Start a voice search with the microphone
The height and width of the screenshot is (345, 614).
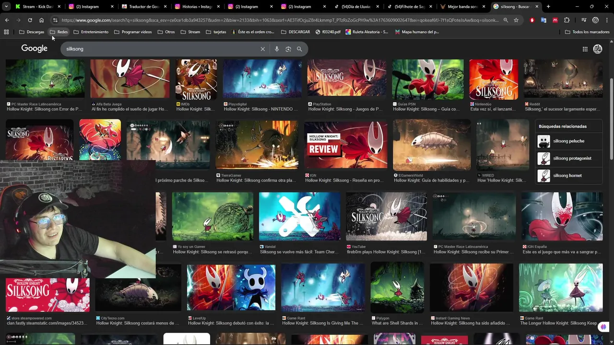pyautogui.click(x=277, y=49)
